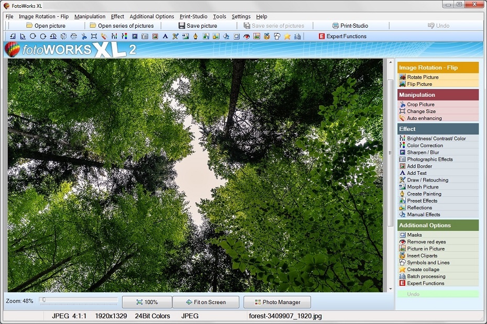Open the Manipulation menu

point(90,16)
